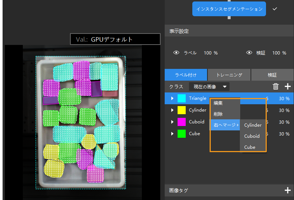This screenshot has height=200, width=294.
Task: Switch to the 検証 tab
Action: click(272, 75)
